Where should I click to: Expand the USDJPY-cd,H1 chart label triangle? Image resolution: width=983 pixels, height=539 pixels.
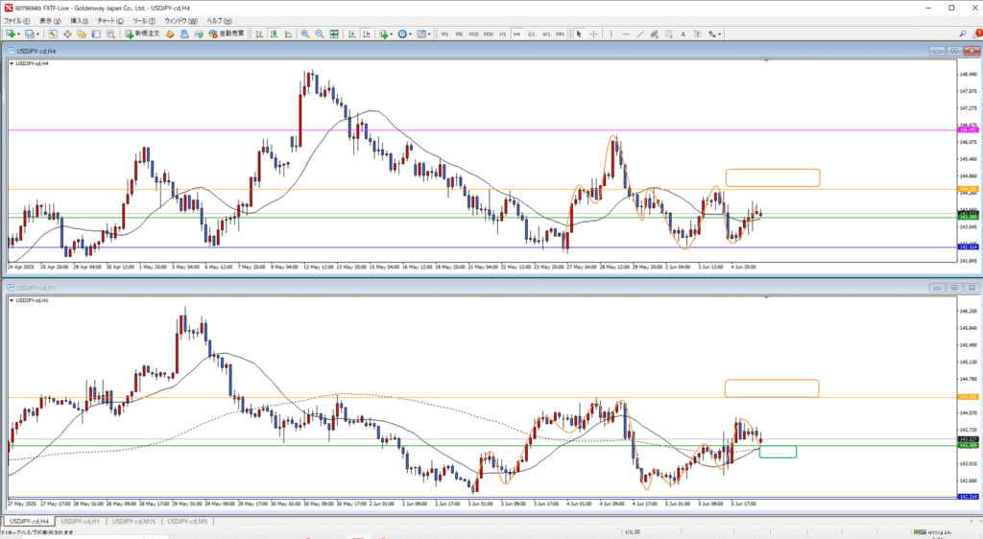coord(12,300)
